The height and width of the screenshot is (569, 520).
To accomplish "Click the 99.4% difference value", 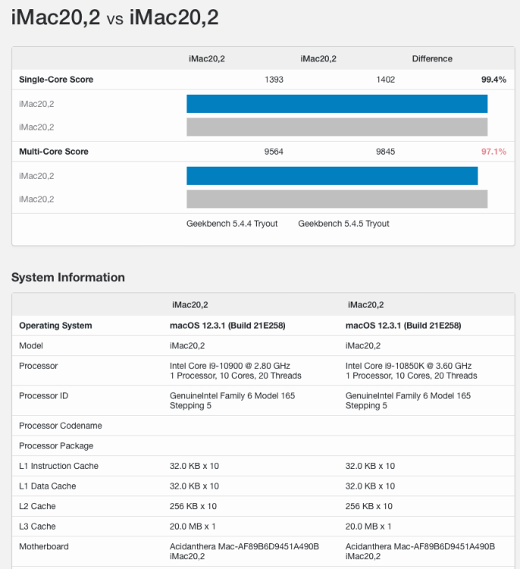I will (x=493, y=80).
